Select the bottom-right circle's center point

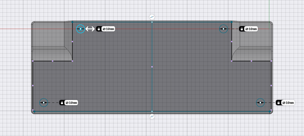click(260, 103)
